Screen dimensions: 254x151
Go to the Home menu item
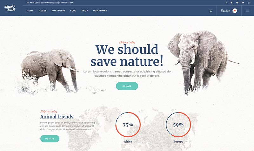(x=30, y=11)
